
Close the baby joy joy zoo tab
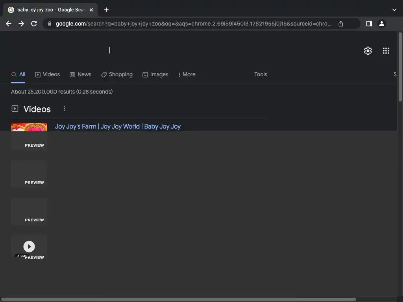[x=91, y=10]
